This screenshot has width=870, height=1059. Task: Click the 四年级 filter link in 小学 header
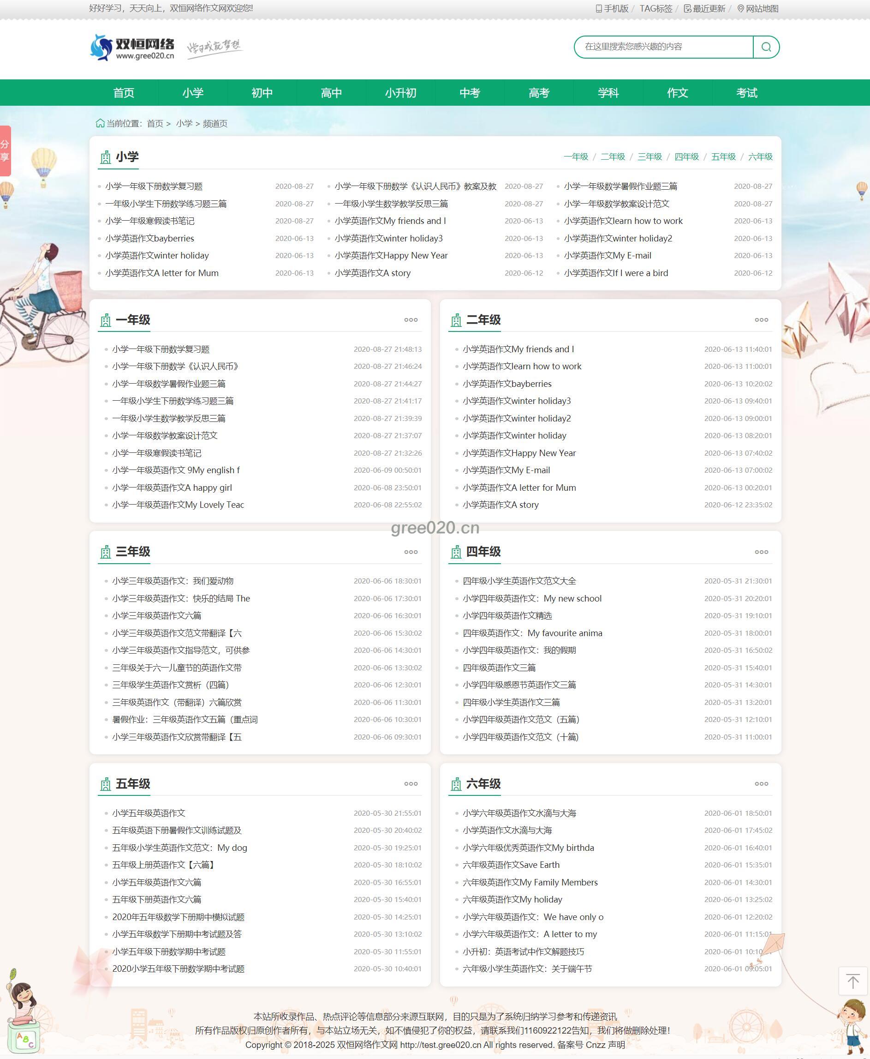[x=686, y=157]
